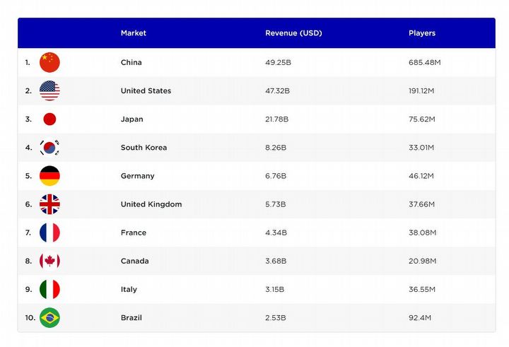Select Germany's 46.12M players value
Viewport: 509px width, 347px height.
pyautogui.click(x=422, y=176)
